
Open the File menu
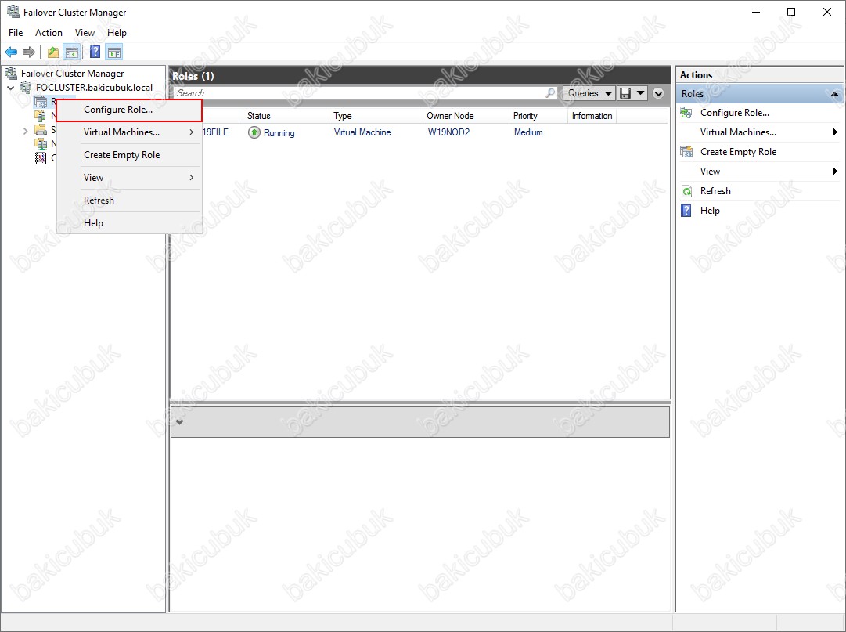(x=16, y=33)
